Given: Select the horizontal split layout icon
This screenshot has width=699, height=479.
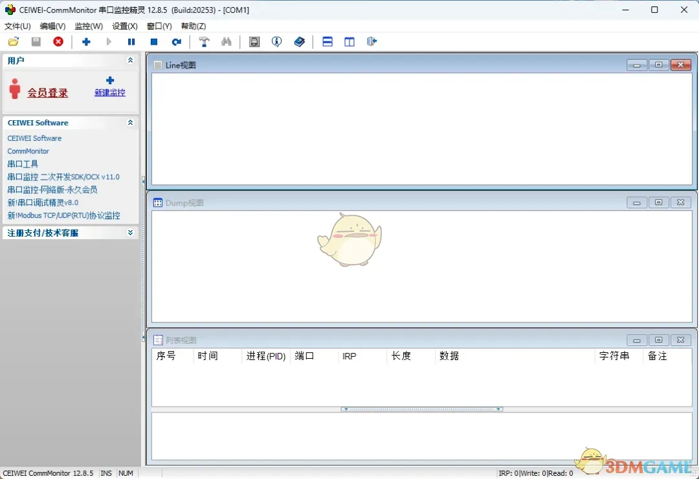Looking at the screenshot, I should [327, 42].
